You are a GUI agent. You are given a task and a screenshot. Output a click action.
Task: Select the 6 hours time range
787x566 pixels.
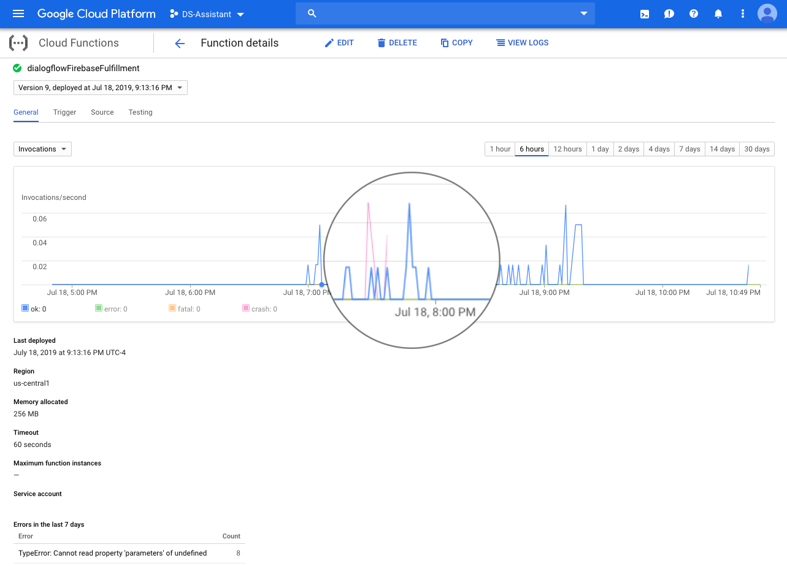532,149
